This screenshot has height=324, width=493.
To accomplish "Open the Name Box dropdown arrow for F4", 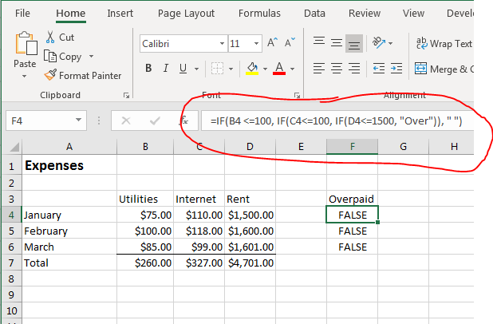I will click(78, 121).
